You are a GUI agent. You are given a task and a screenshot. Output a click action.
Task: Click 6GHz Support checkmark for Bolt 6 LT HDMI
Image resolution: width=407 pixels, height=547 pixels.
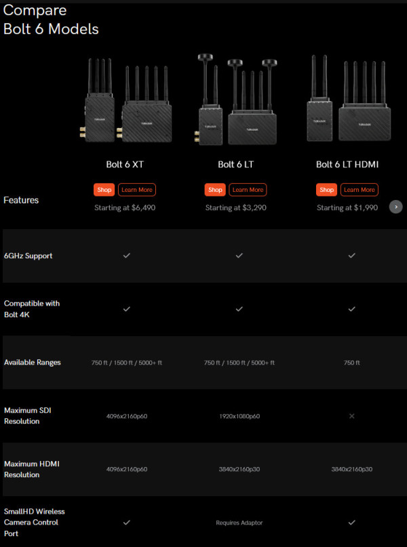351,256
